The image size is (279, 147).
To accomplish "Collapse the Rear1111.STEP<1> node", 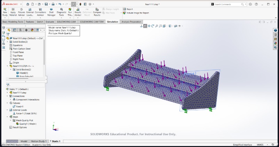I will (7, 66).
